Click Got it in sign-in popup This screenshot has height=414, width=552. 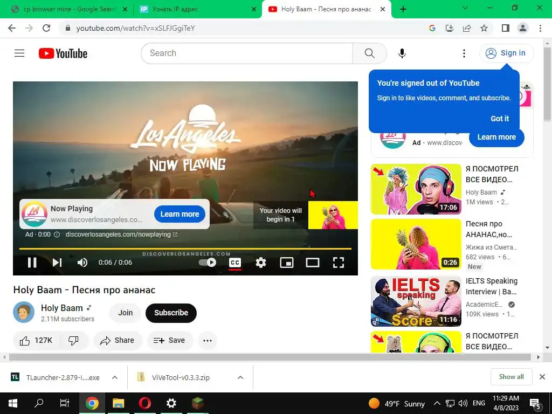click(x=500, y=119)
